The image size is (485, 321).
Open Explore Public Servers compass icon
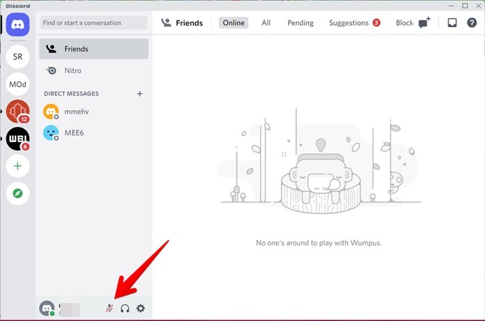pos(18,193)
